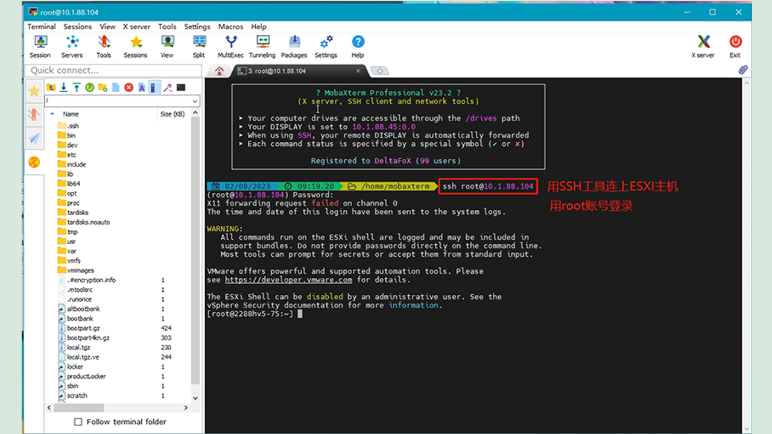The height and width of the screenshot is (434, 772).
Task: Open the Macros paper plane sidebar tab
Action: click(x=34, y=138)
